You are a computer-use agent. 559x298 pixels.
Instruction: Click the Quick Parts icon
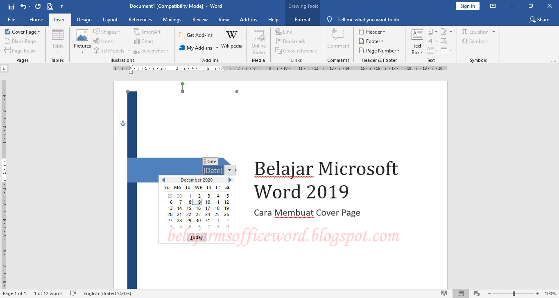point(430,32)
